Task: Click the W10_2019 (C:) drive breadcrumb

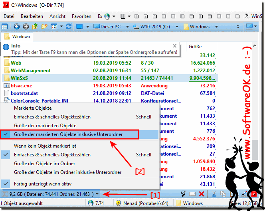Action: [x=151, y=27]
